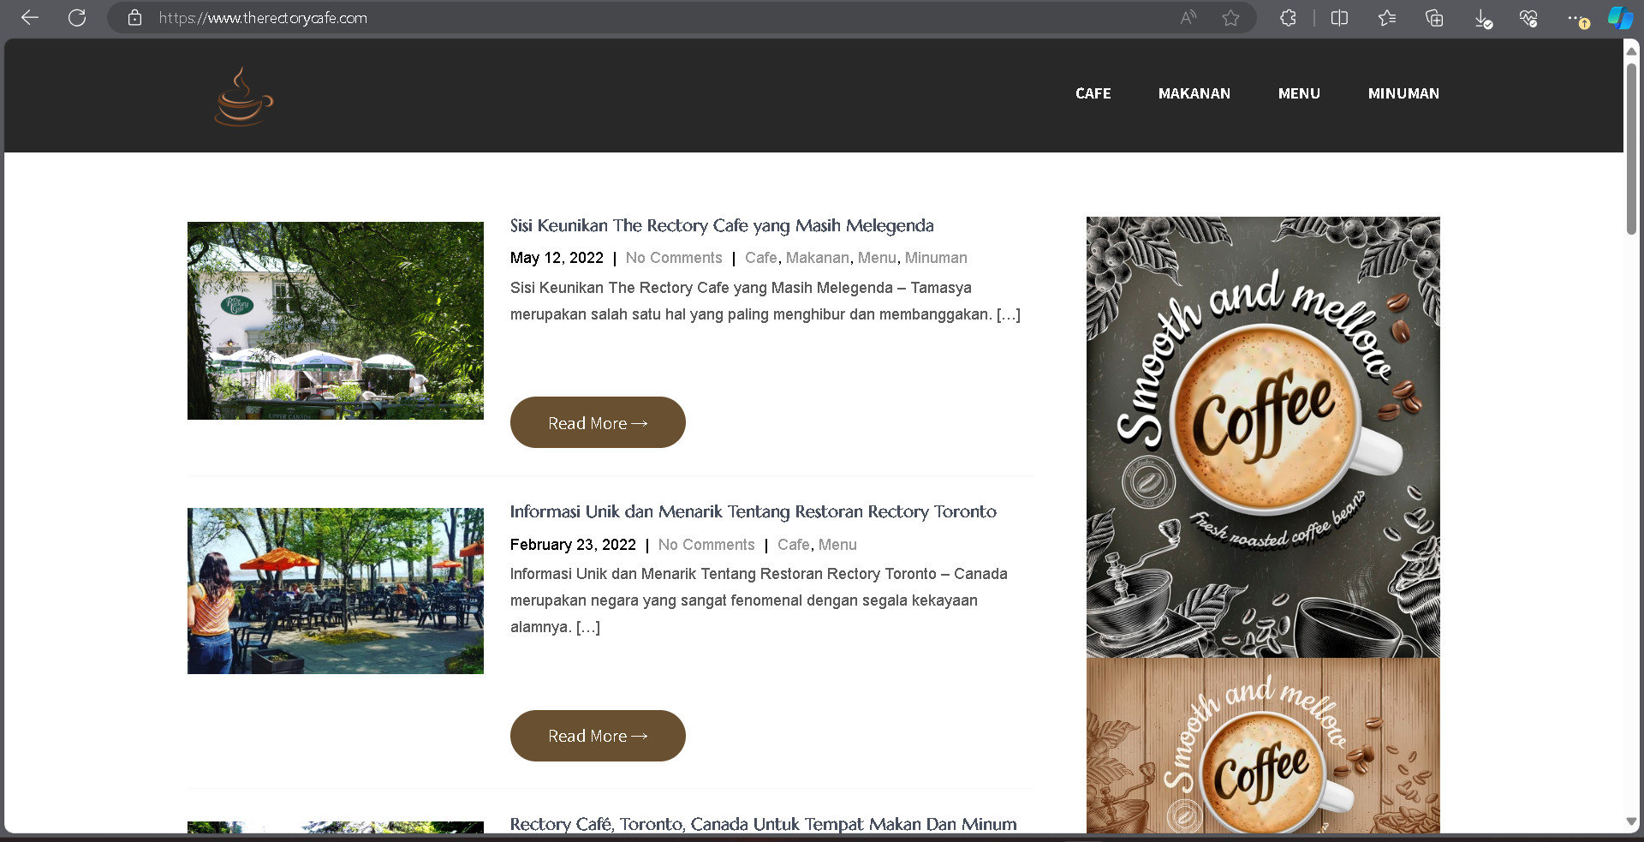Open the Favorites list icon
1644x842 pixels.
1387,18
